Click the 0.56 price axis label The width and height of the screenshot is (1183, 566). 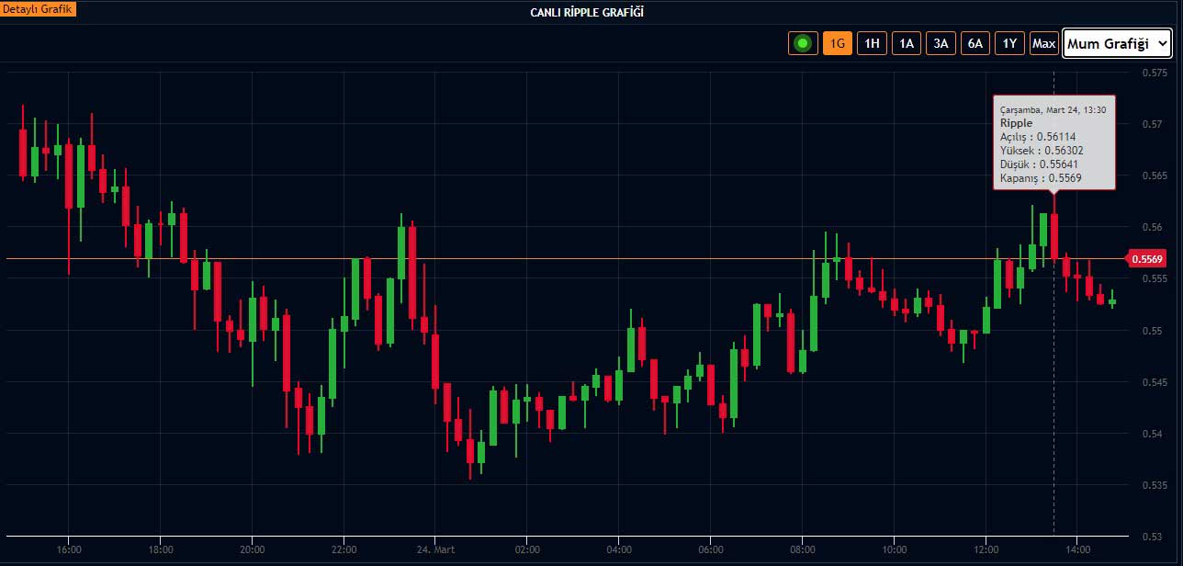tap(1151, 226)
